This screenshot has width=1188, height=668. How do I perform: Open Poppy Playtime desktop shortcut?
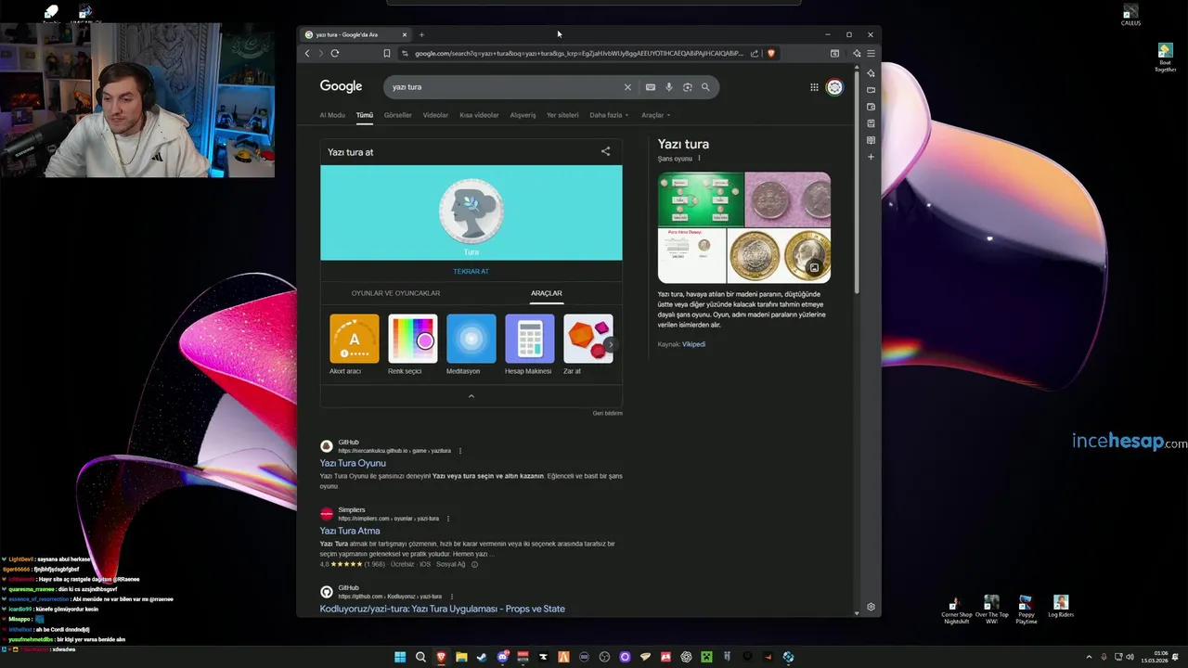(1026, 610)
